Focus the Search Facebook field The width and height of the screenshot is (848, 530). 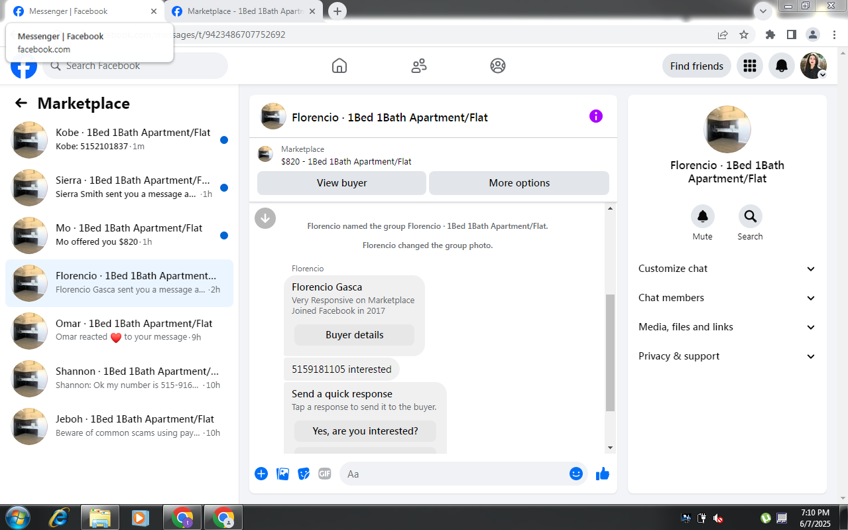click(135, 66)
